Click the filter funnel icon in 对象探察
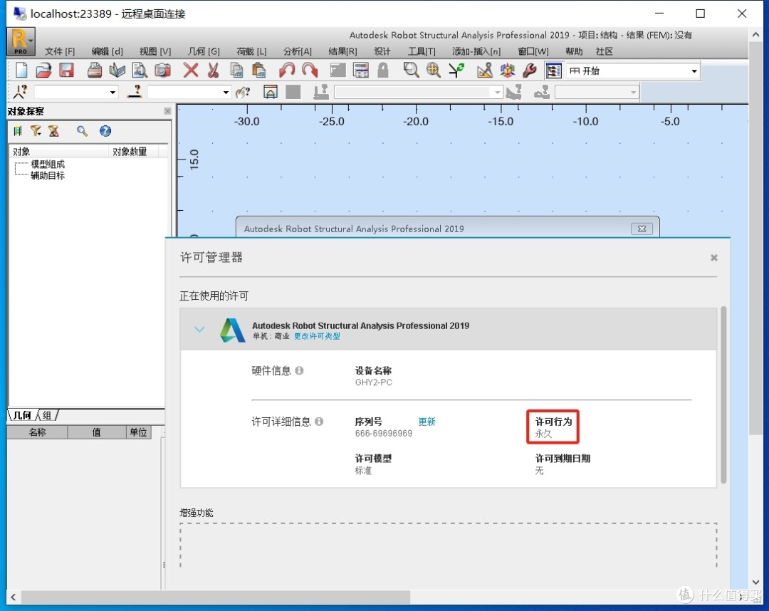The width and height of the screenshot is (769, 611). click(36, 131)
